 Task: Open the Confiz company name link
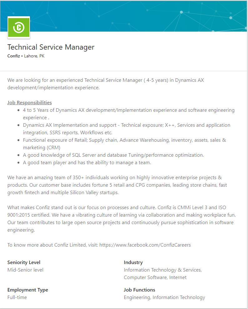(x=13, y=56)
